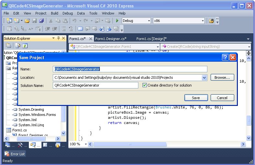The image size is (255, 165).
Task: Click the open folder icon right of x86 dropdown
Action: click(x=211, y=21)
